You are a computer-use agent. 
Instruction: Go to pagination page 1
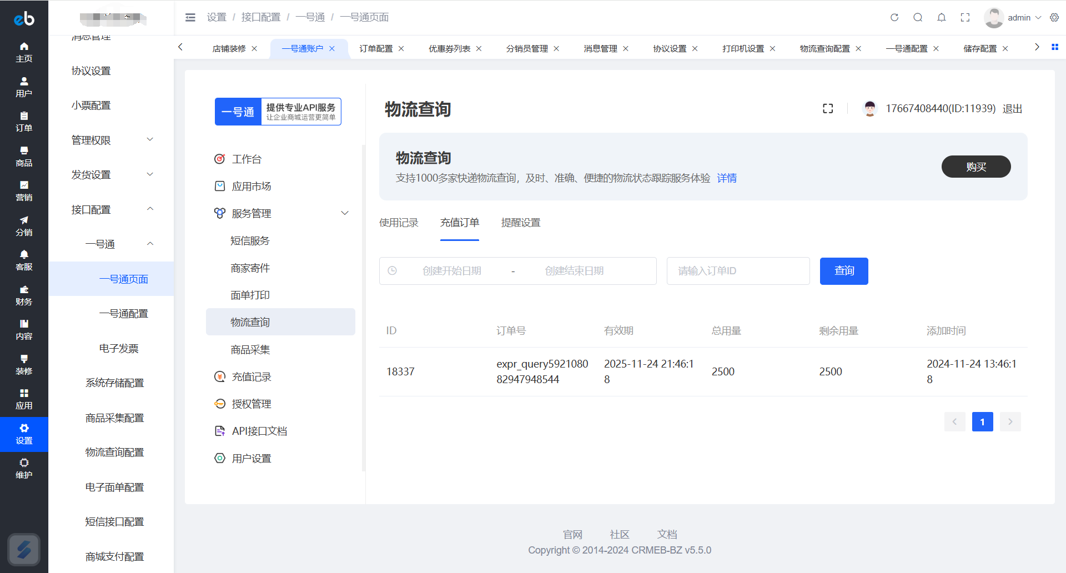tap(982, 422)
